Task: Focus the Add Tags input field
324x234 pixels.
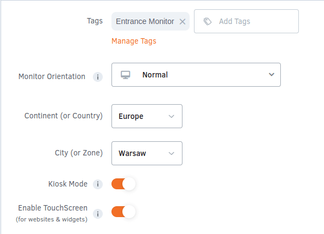Action: [246, 21]
